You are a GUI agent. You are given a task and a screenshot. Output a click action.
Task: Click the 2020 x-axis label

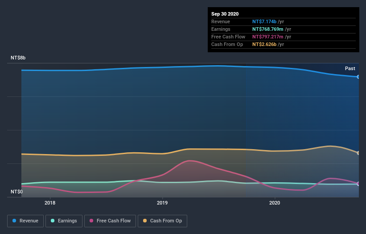(275, 203)
